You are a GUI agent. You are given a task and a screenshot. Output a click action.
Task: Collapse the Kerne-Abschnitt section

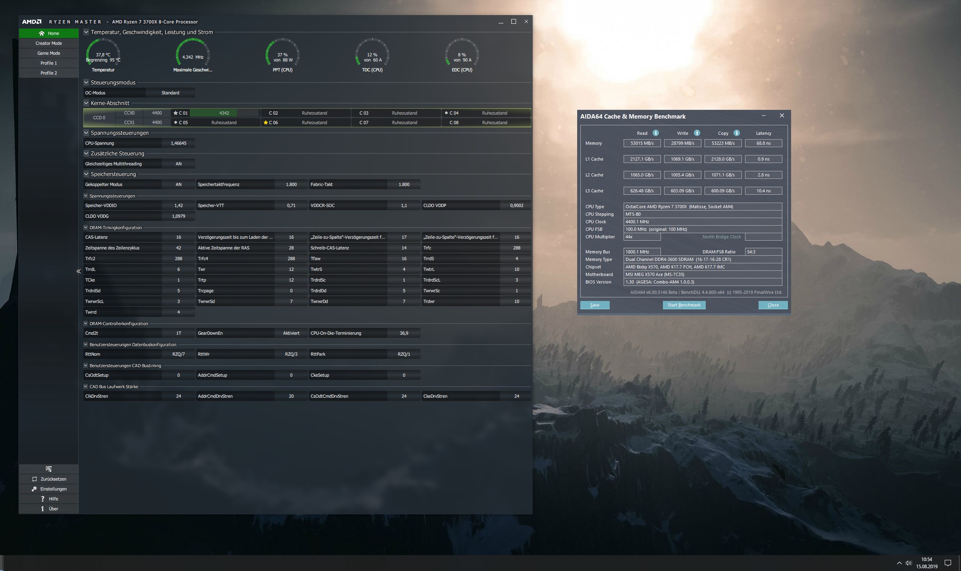(86, 103)
